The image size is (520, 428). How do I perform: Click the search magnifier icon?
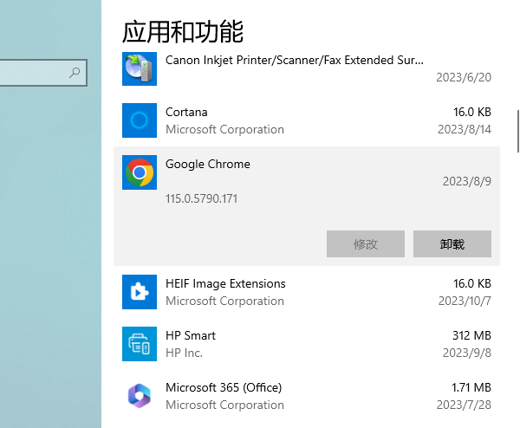coord(75,73)
